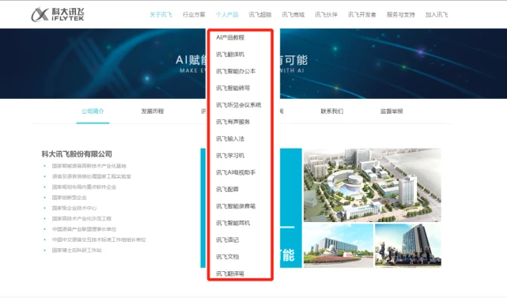Choose 讯飞翻译笔 at the dropdown bottom
This screenshot has width=507, height=298.
pyautogui.click(x=230, y=273)
